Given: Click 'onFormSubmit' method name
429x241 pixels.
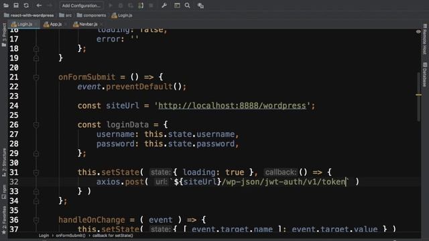Looking at the screenshot, I should 86,77.
